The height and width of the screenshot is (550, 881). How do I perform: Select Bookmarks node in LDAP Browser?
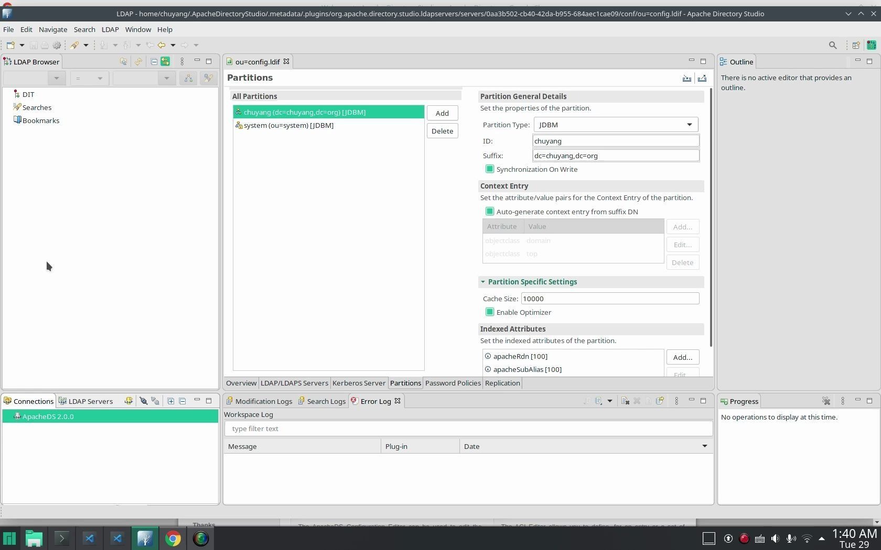click(x=36, y=120)
